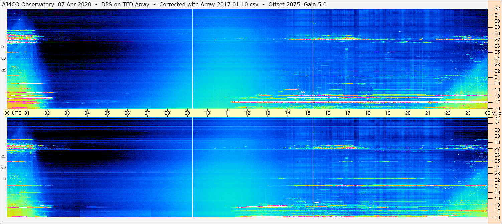This screenshot has width=502, height=224.
Task: Click the '25' frequency label of RCP panel
Action: coord(497,52)
